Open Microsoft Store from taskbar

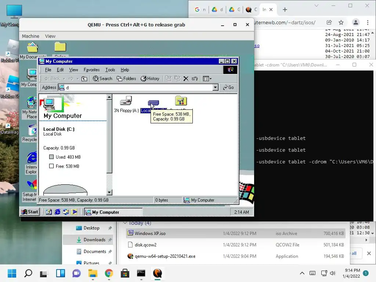(125, 273)
